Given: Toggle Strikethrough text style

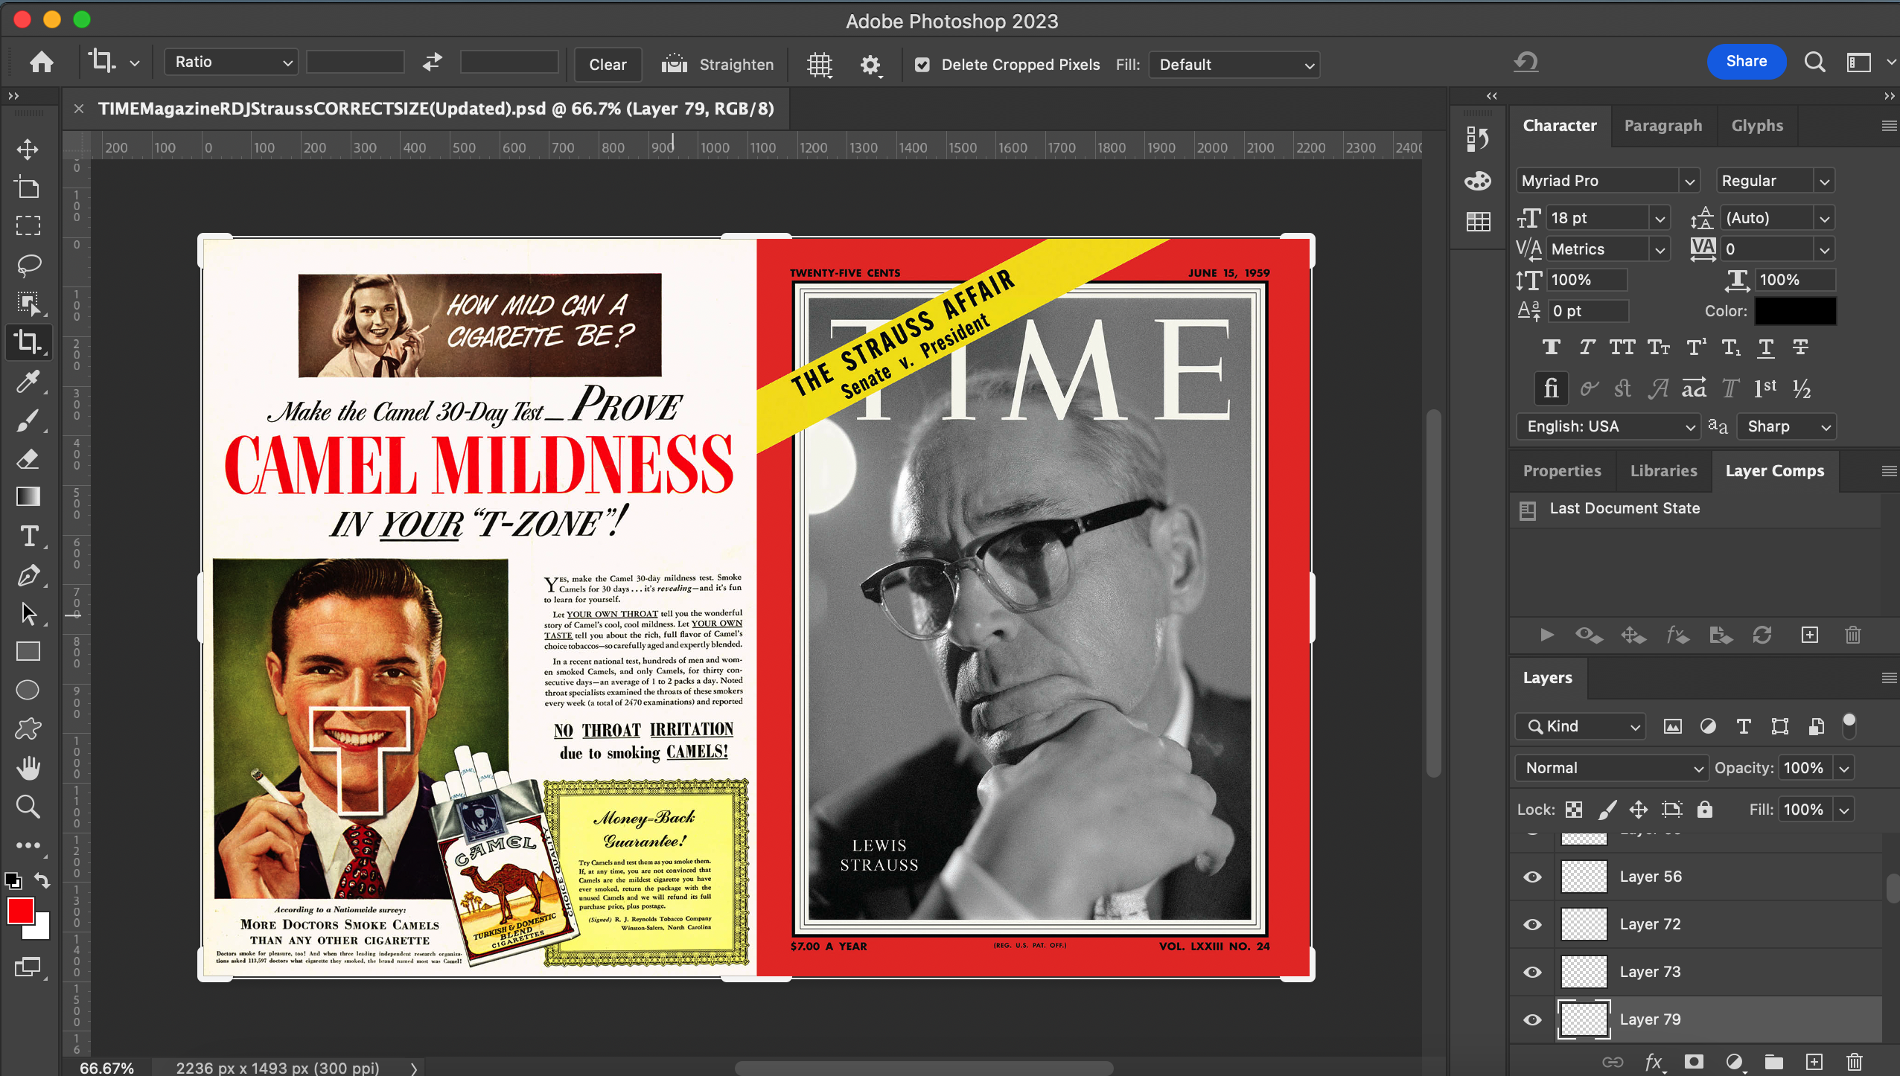Looking at the screenshot, I should (1800, 347).
